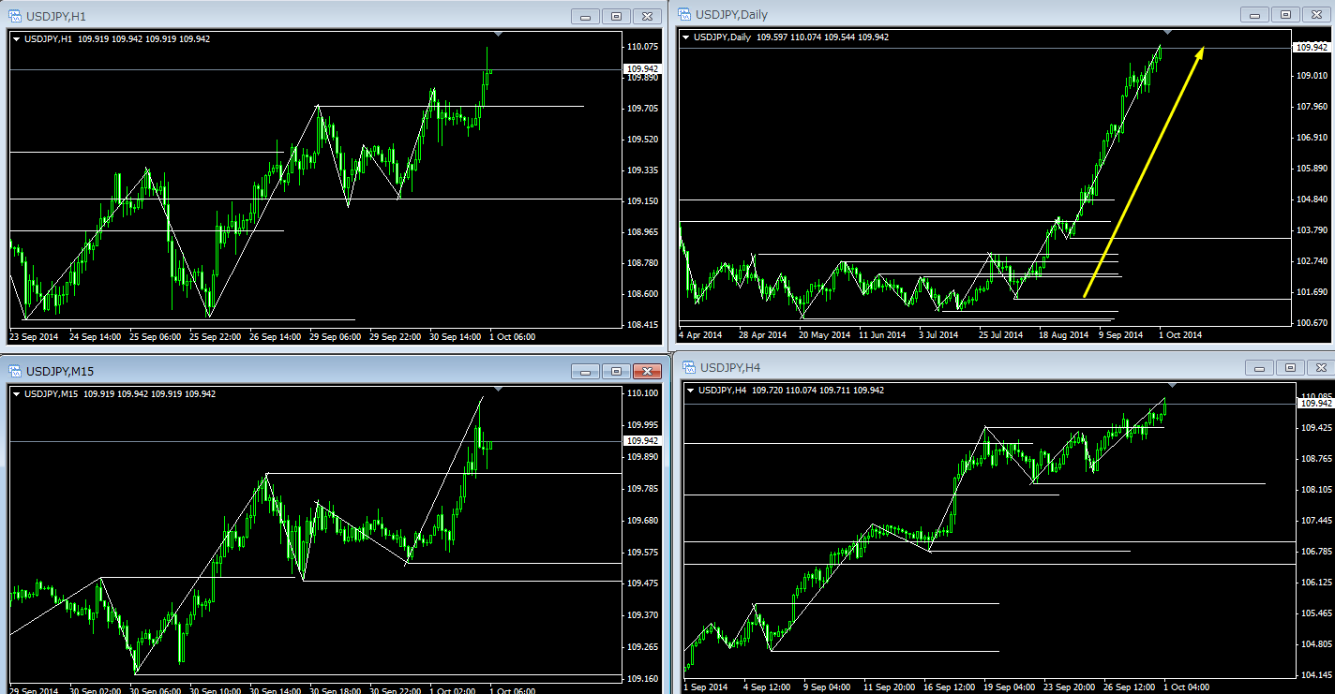The height and width of the screenshot is (694, 1335).
Task: Expand the triangle beside the USDJPY,H1 chart label
Action: point(16,38)
